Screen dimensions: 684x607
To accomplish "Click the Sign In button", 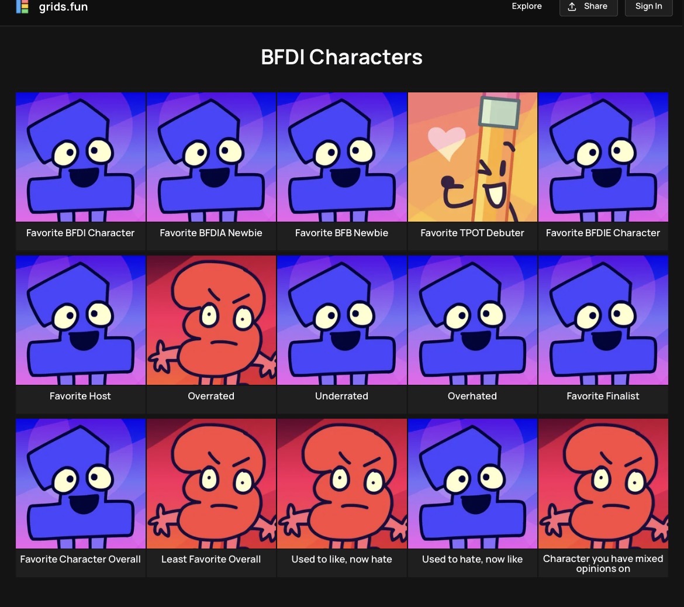I will point(648,6).
